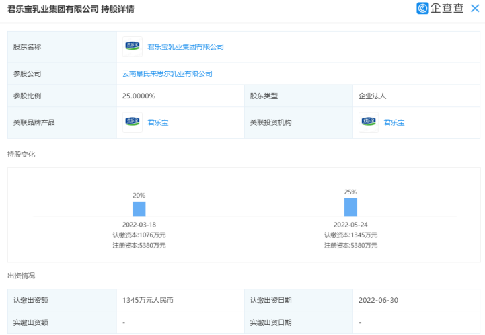Click the 25.0000% shareholding ratio value
Screen dimensions: 485x335
click(x=139, y=96)
